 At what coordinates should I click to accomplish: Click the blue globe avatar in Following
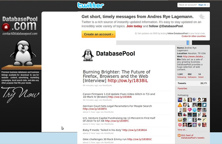tap(195, 100)
